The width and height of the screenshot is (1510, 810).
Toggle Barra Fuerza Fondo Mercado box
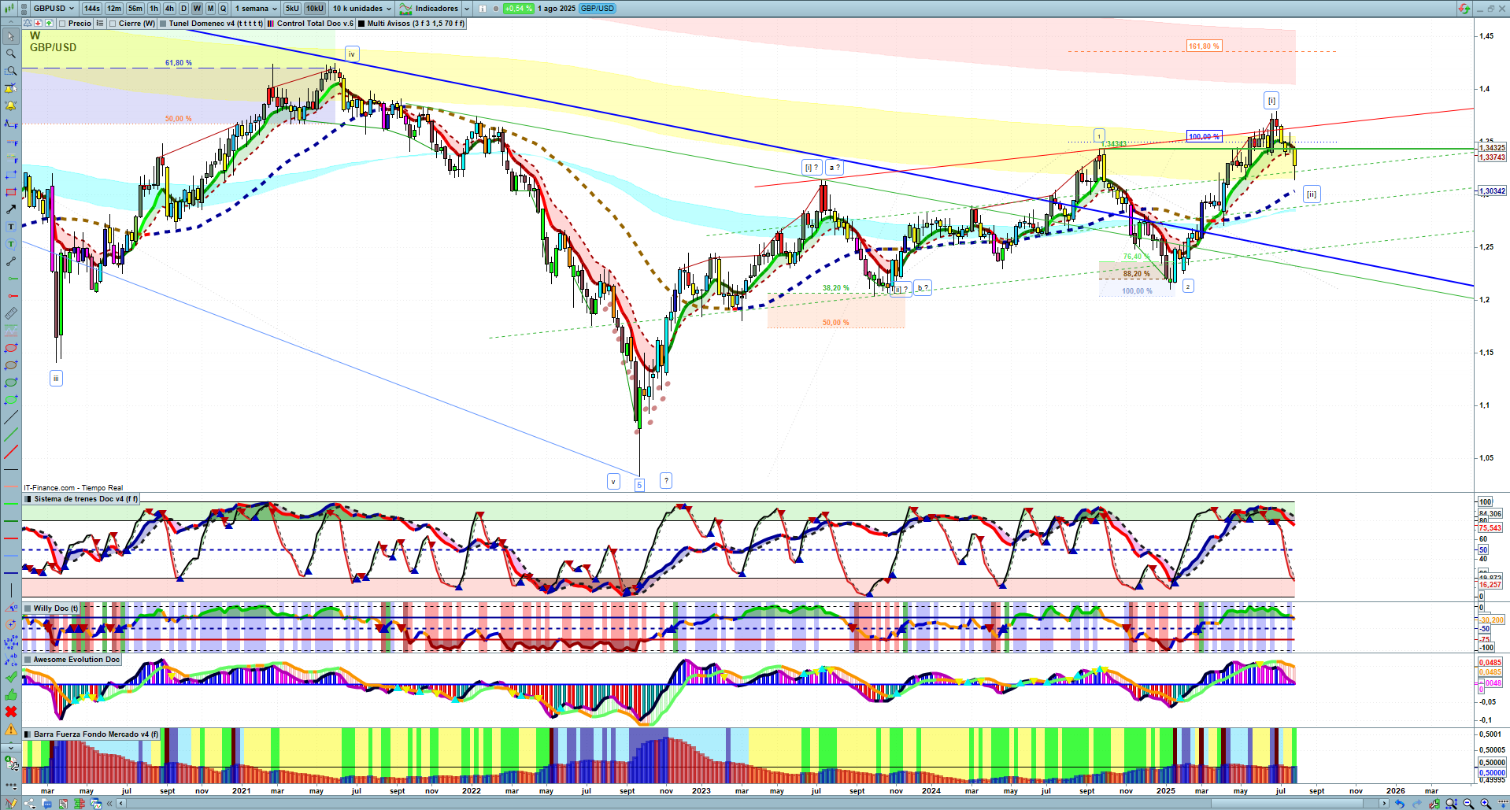pos(28,734)
